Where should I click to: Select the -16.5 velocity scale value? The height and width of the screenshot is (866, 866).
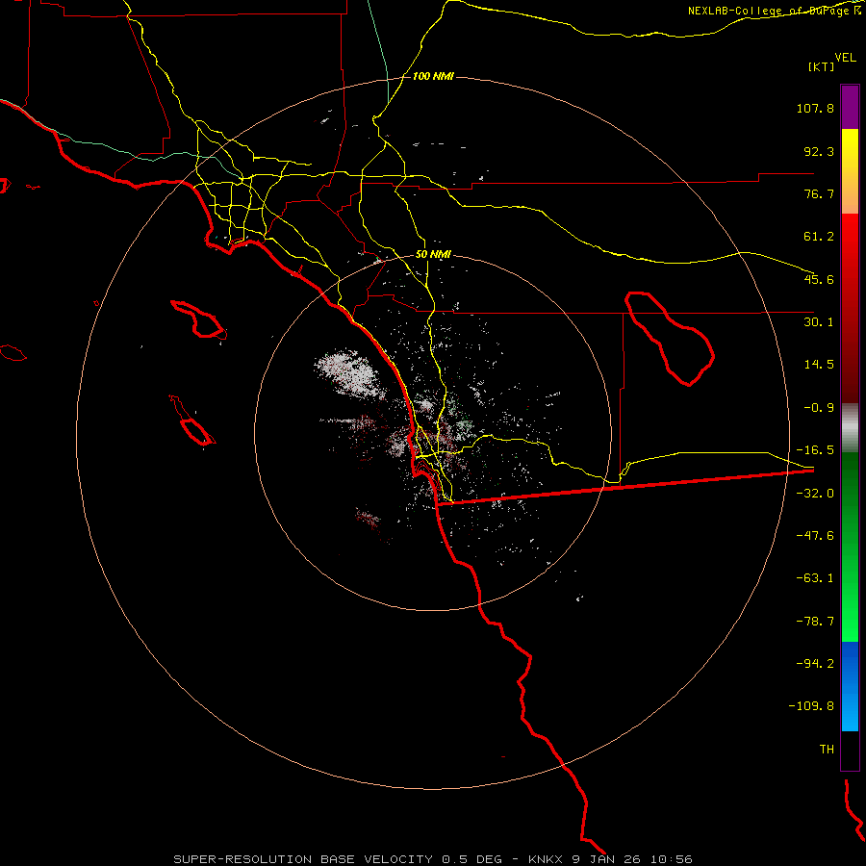point(815,450)
